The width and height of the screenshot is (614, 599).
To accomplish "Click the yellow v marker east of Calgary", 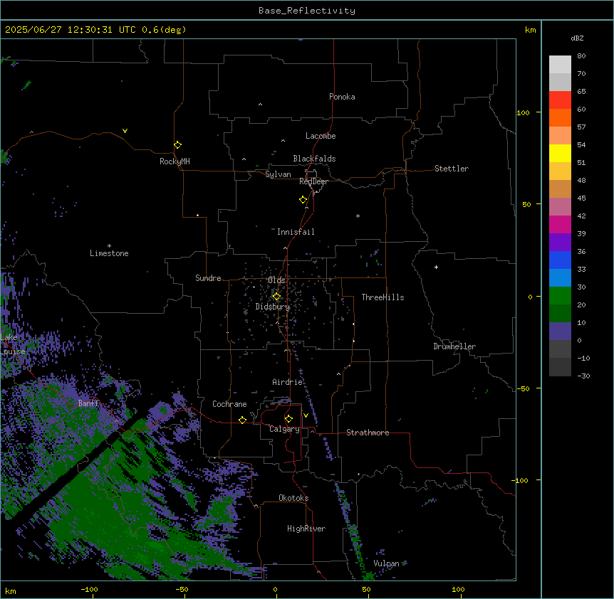I will (x=306, y=415).
